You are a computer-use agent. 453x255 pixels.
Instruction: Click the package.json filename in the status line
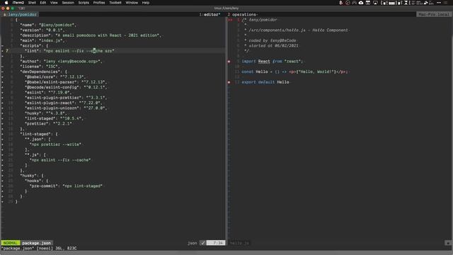coord(36,243)
